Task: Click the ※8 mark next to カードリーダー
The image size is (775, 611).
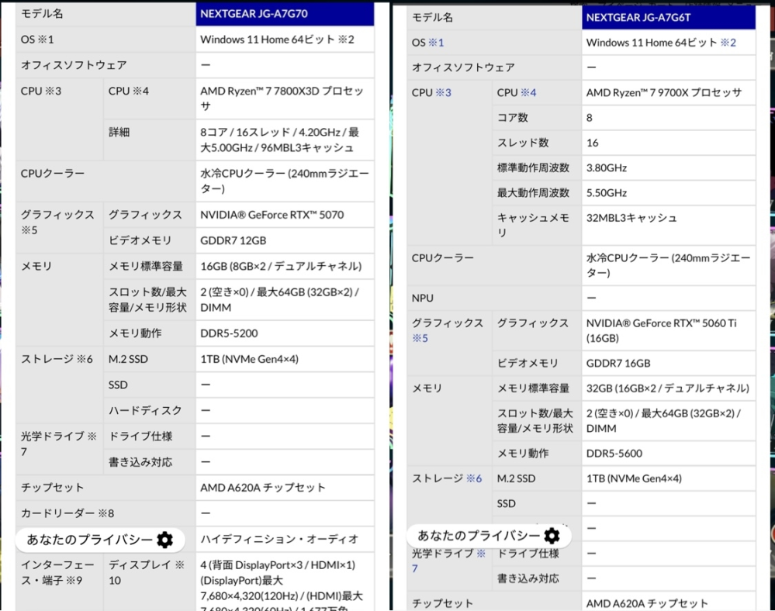Action: click(106, 514)
